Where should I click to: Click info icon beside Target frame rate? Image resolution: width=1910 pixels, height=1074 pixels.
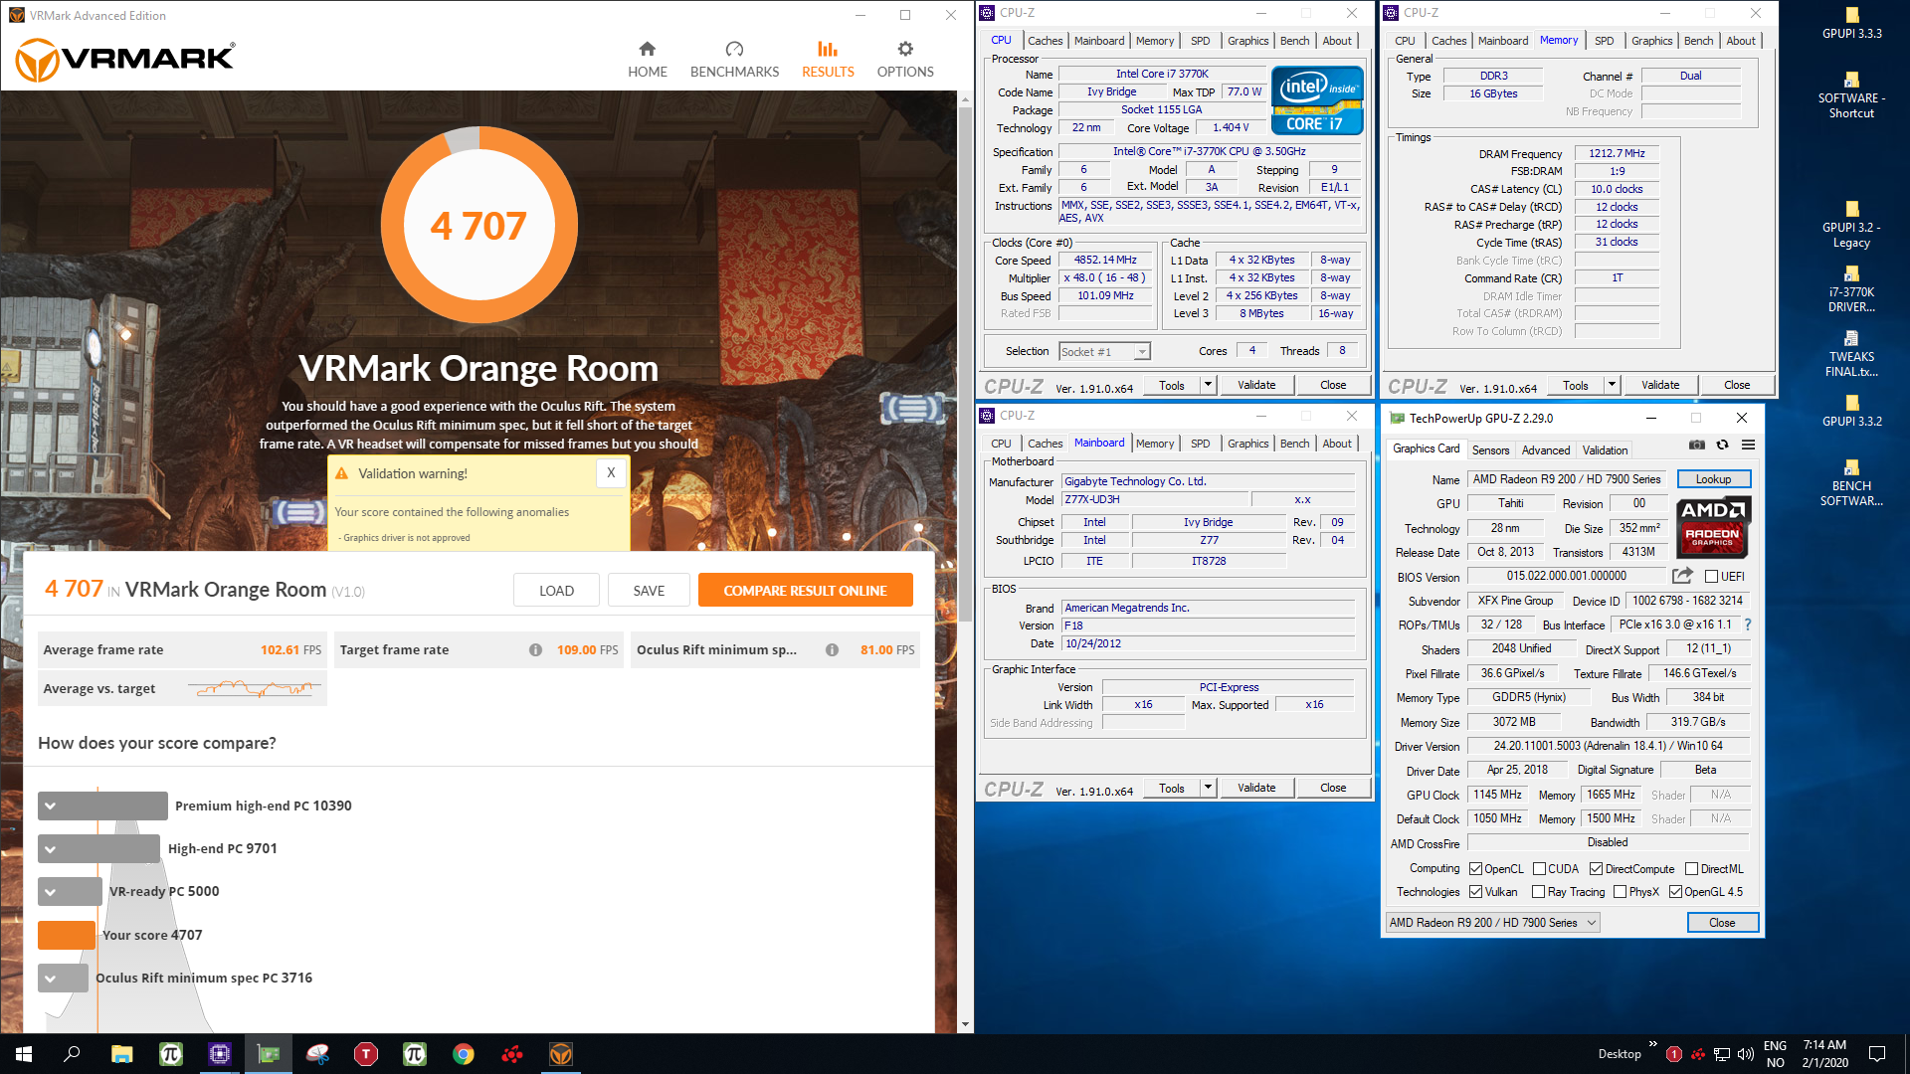click(535, 650)
